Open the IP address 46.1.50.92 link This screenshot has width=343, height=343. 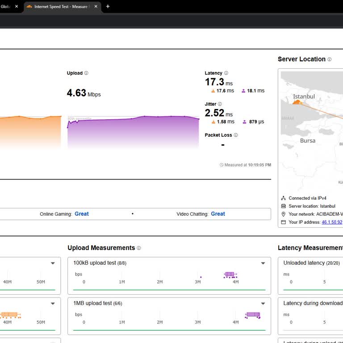(x=332, y=222)
